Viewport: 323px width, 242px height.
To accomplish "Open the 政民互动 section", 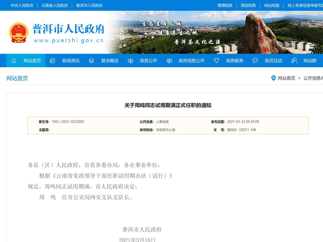I will (x=273, y=60).
